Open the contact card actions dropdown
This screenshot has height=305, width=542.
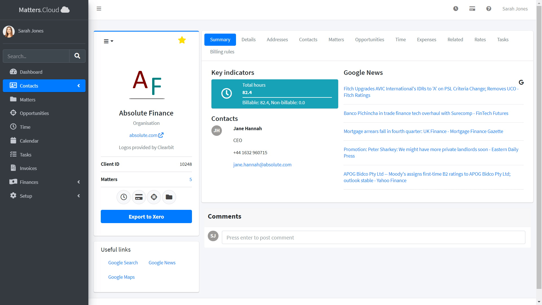coord(108,41)
